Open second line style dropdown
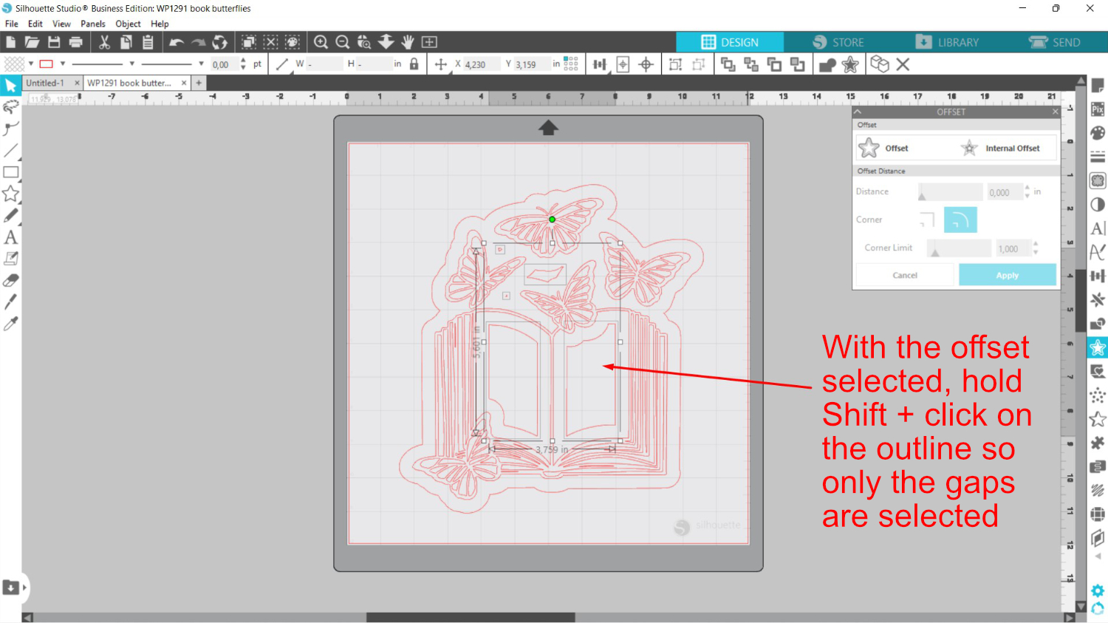This screenshot has width=1108, height=623. (x=201, y=64)
